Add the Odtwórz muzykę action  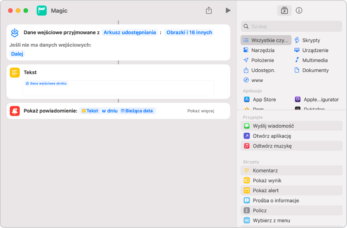pyautogui.click(x=272, y=146)
